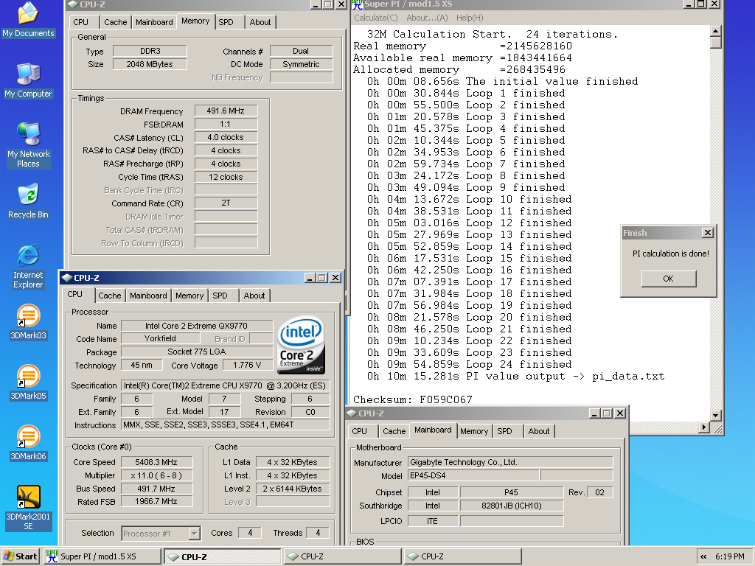This screenshot has height=566, width=755.
Task: Click the Core Voltage value 1.776 V
Action: click(x=247, y=366)
